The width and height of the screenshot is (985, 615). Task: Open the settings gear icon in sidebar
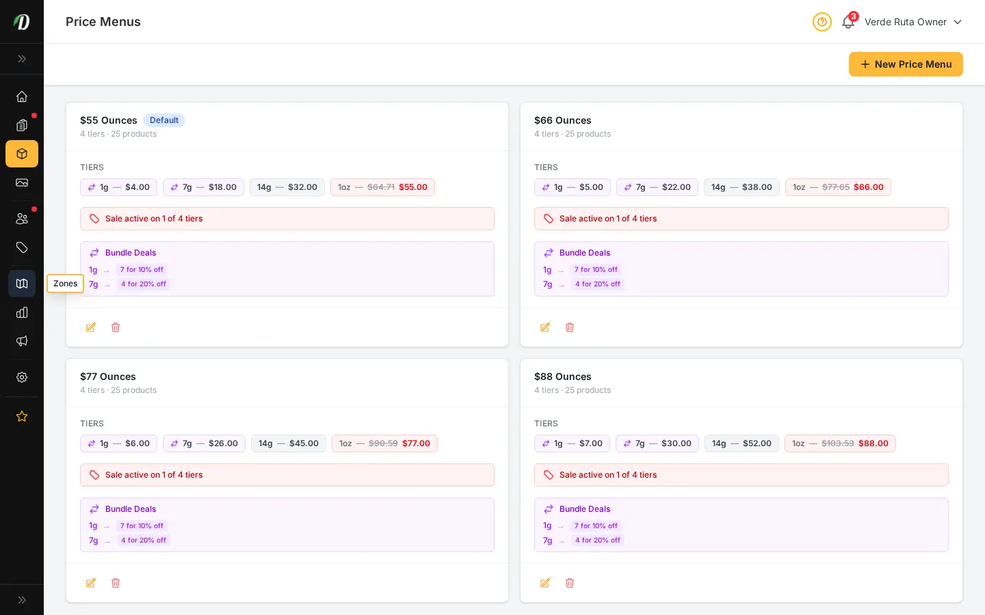22,377
